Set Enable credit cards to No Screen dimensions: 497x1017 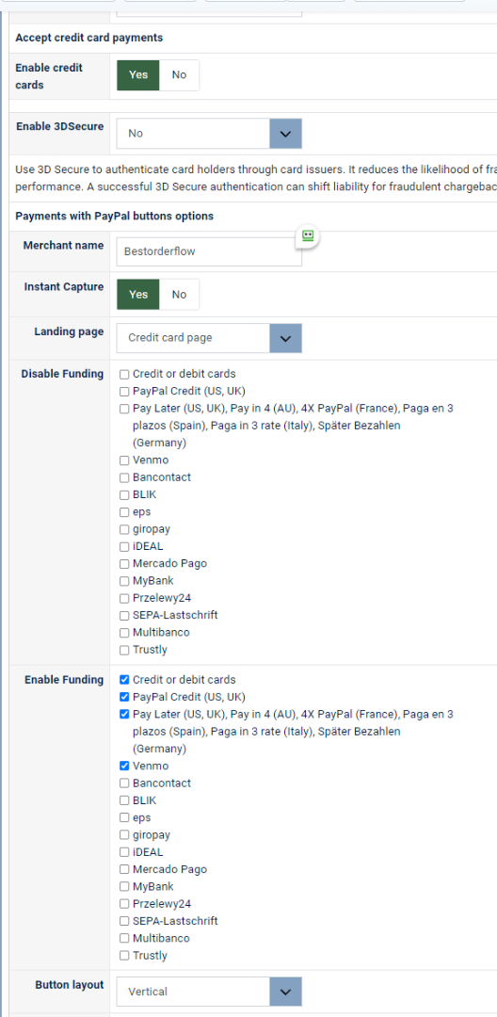pyautogui.click(x=179, y=75)
